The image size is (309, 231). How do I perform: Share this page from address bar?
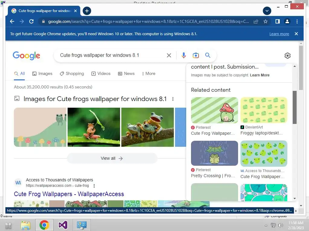click(256, 21)
